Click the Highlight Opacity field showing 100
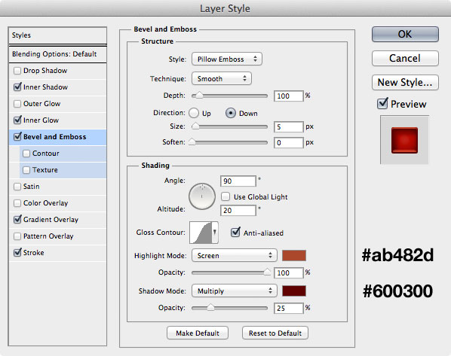The image size is (451, 356). pos(289,272)
